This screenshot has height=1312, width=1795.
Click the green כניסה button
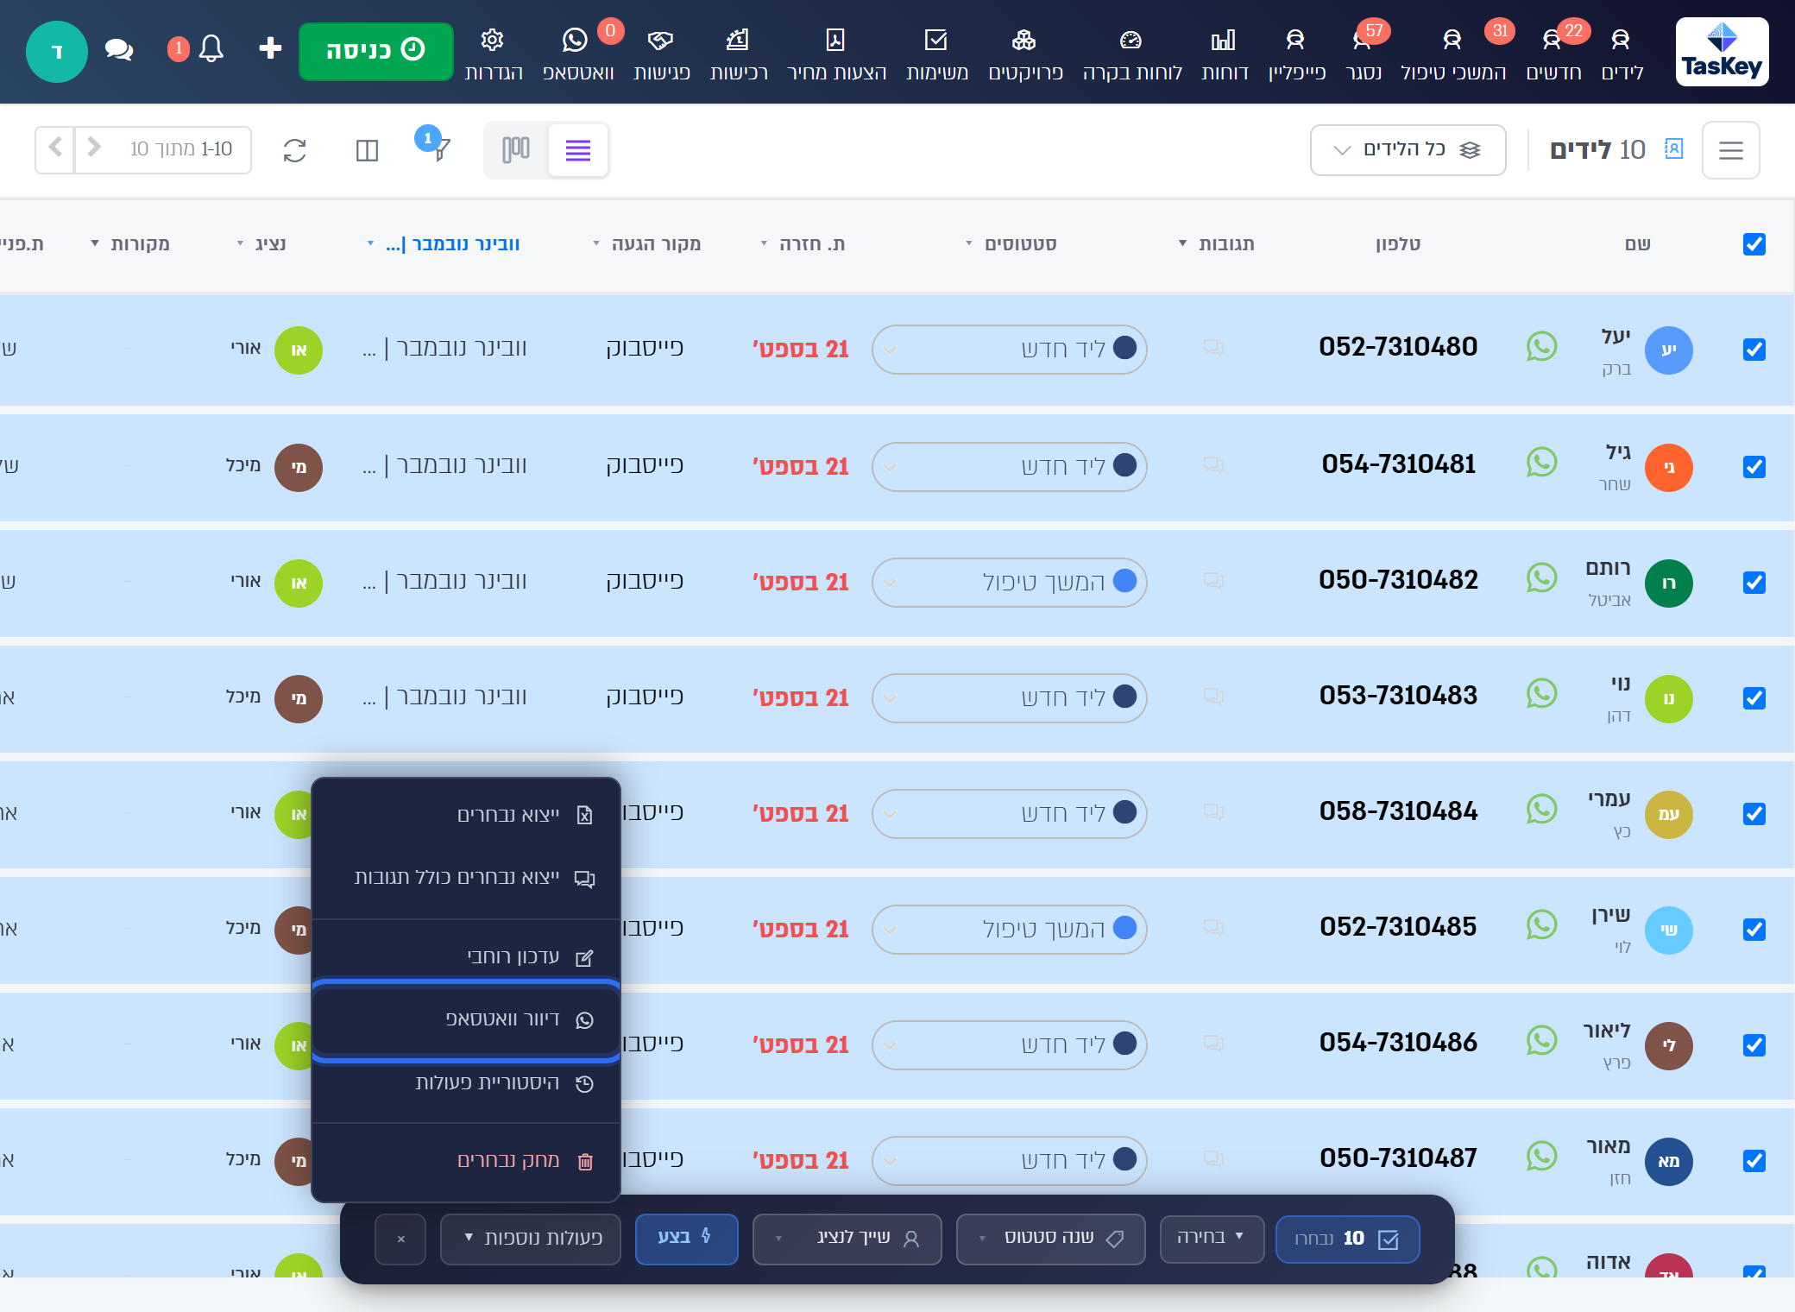coord(375,51)
